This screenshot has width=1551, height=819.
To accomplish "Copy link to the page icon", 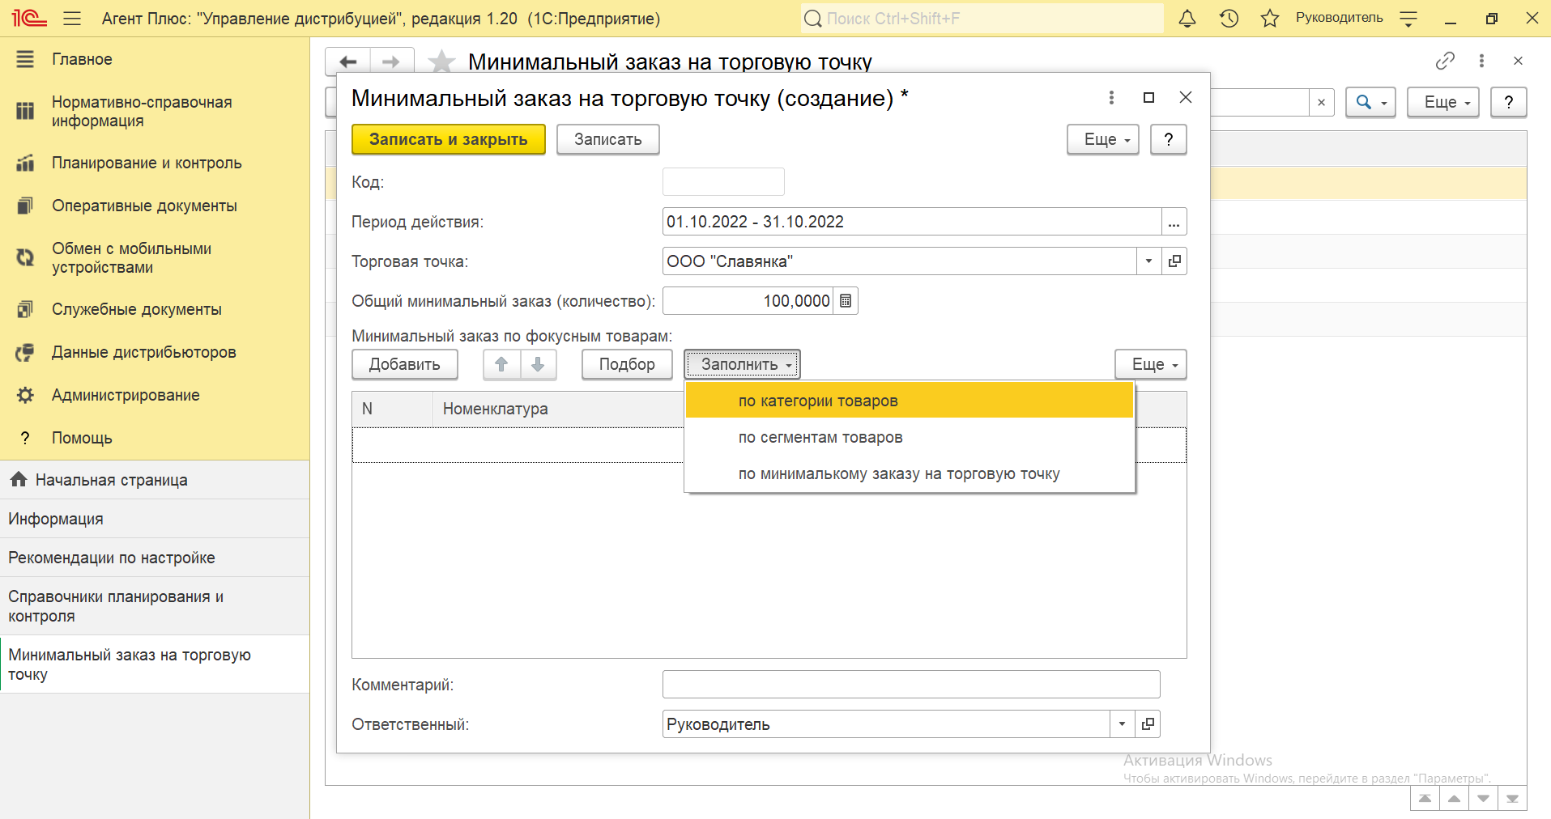I will (x=1445, y=61).
